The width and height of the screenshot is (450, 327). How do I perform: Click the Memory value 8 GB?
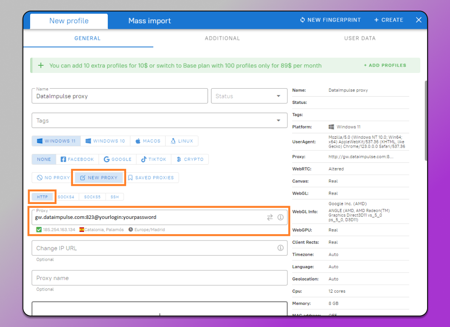pos(334,303)
